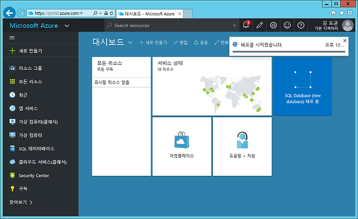The width and height of the screenshot is (358, 219).
Task: Open browser home icon
Action: click(x=333, y=13)
